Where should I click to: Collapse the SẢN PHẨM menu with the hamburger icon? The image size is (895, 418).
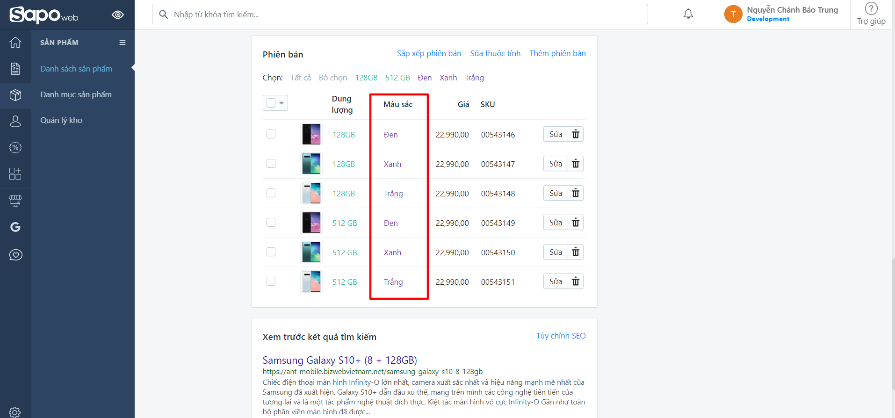[x=123, y=43]
